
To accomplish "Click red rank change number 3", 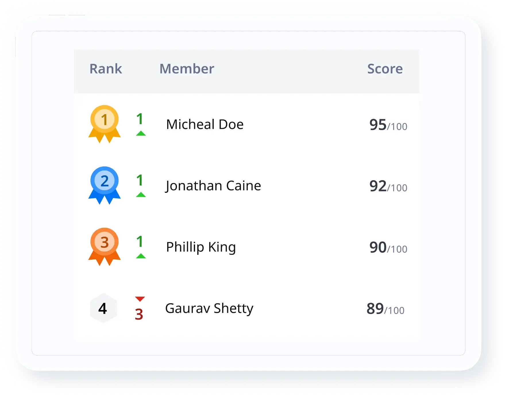I will [x=139, y=315].
